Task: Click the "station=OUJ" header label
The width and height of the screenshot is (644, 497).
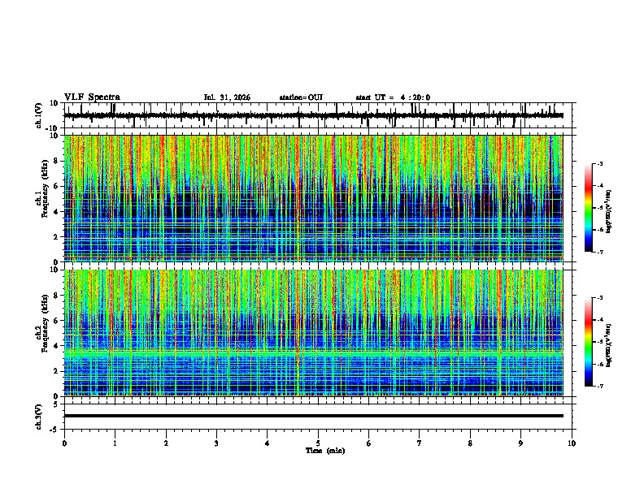Action: point(301,97)
